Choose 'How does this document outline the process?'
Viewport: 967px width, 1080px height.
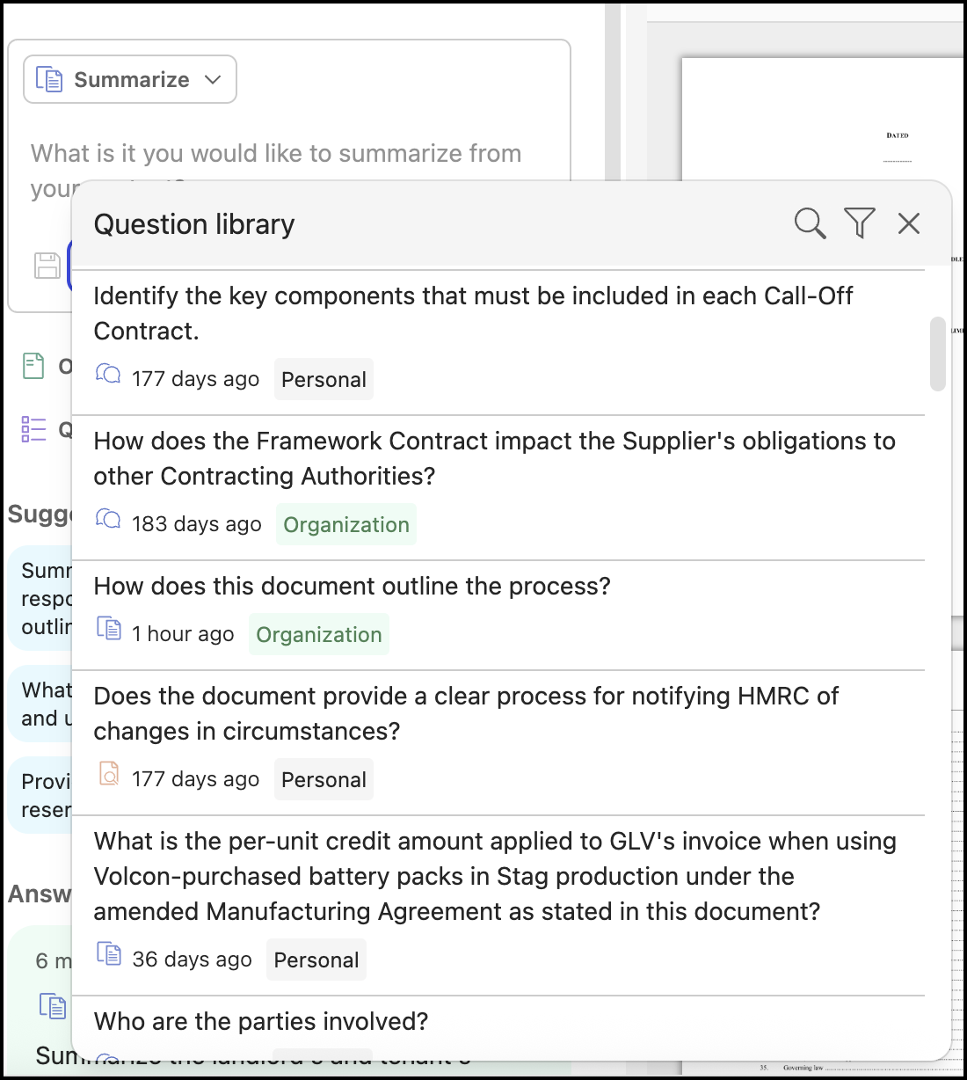click(352, 586)
